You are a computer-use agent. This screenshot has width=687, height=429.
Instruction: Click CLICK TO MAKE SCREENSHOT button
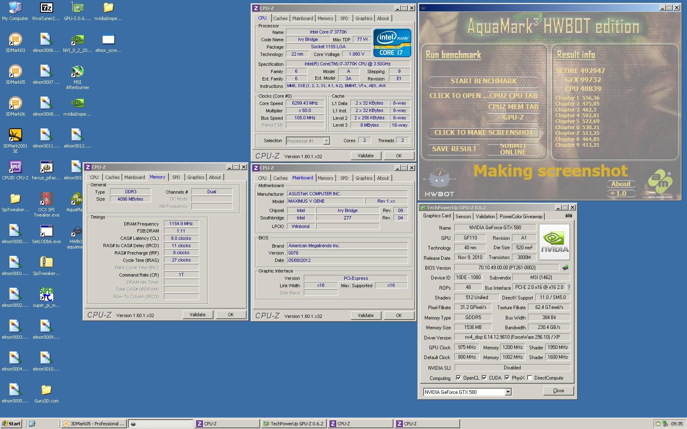[x=483, y=133]
